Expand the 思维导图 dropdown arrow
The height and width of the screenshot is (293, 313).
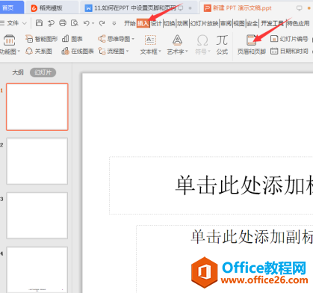133,39
